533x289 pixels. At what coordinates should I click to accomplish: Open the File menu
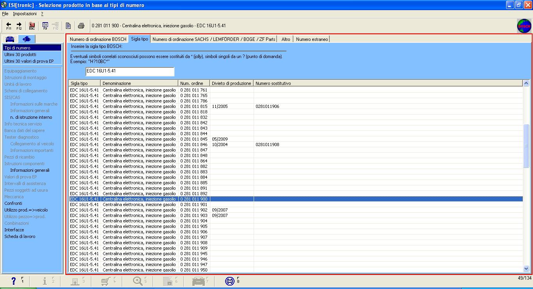tap(5, 14)
